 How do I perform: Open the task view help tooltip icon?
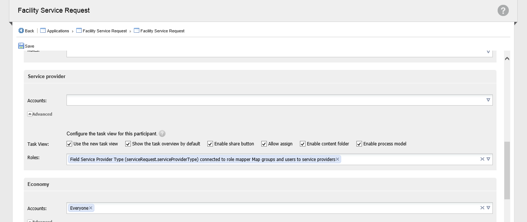(162, 134)
